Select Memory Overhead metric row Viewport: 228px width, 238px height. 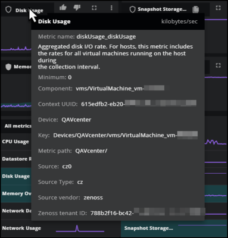tap(16, 193)
